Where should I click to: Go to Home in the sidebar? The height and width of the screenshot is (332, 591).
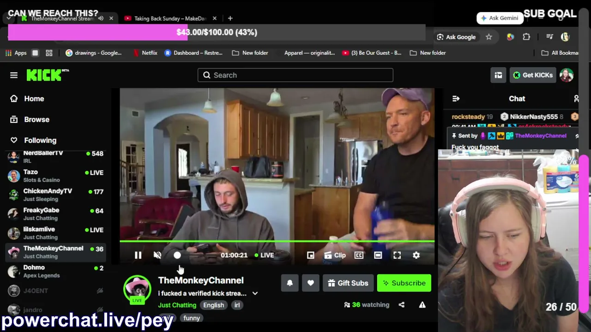point(34,99)
